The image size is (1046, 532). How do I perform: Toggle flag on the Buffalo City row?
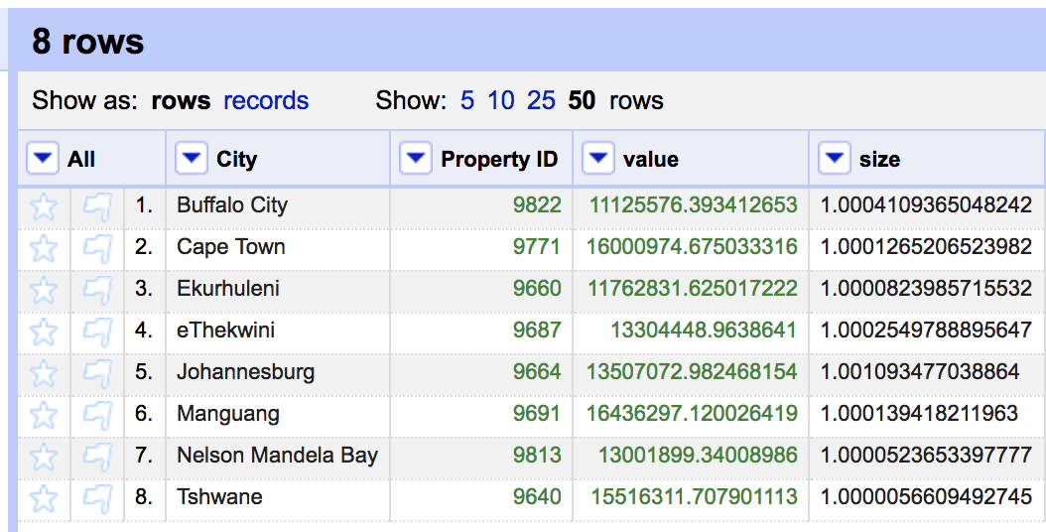click(x=96, y=206)
